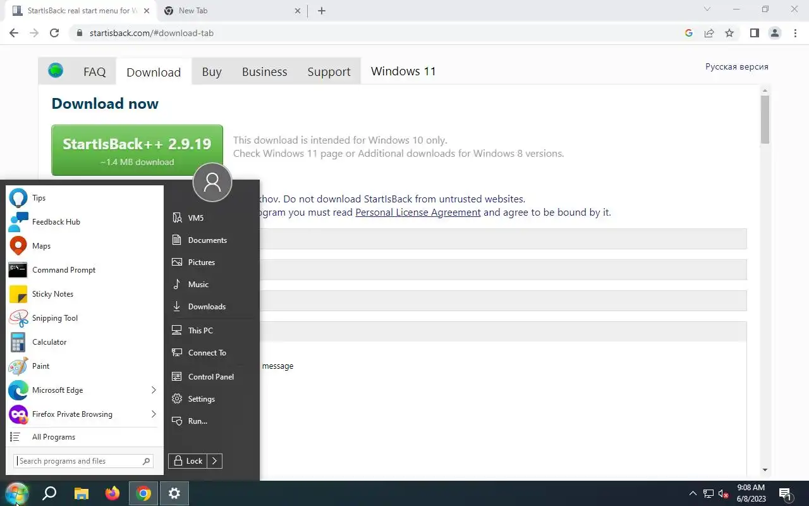Image resolution: width=809 pixels, height=506 pixels.
Task: Share this page icon
Action: click(x=709, y=33)
